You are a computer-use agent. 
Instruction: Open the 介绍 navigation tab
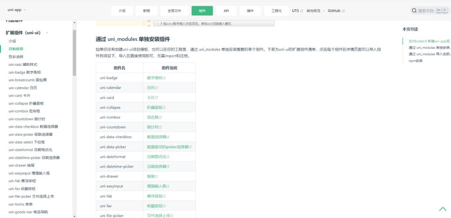point(122,10)
